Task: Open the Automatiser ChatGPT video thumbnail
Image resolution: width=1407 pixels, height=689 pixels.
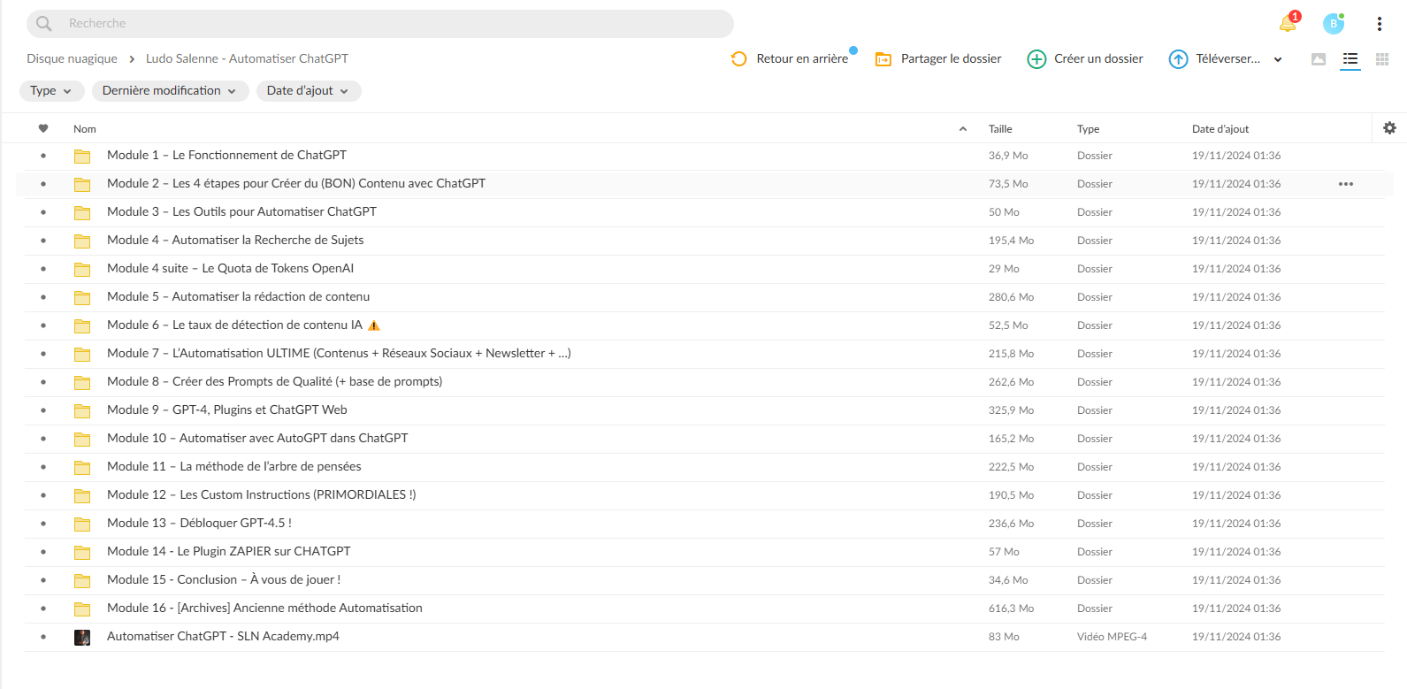Action: [82, 638]
